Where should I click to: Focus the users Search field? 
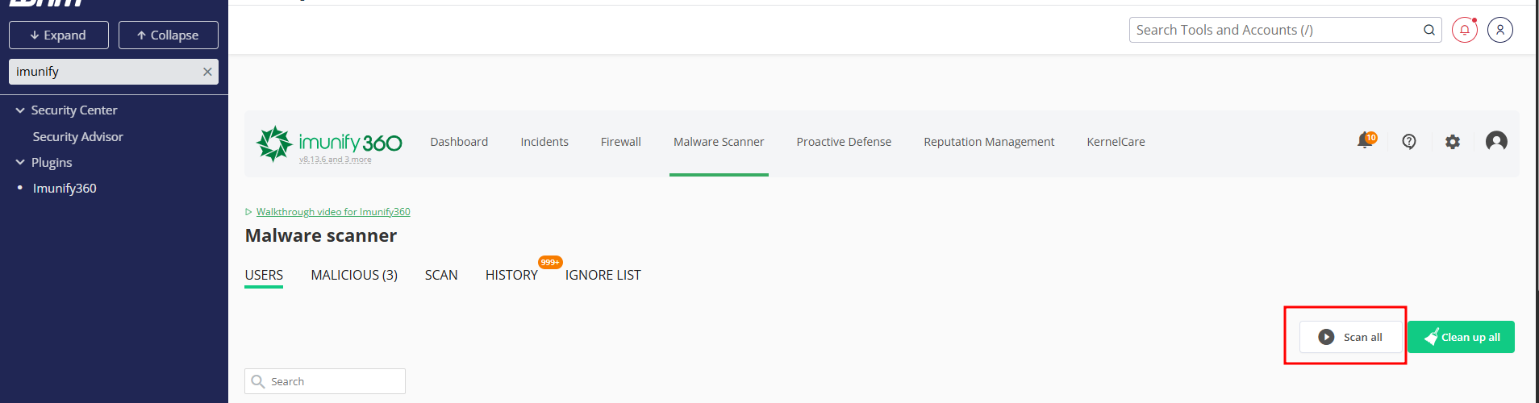tap(325, 381)
